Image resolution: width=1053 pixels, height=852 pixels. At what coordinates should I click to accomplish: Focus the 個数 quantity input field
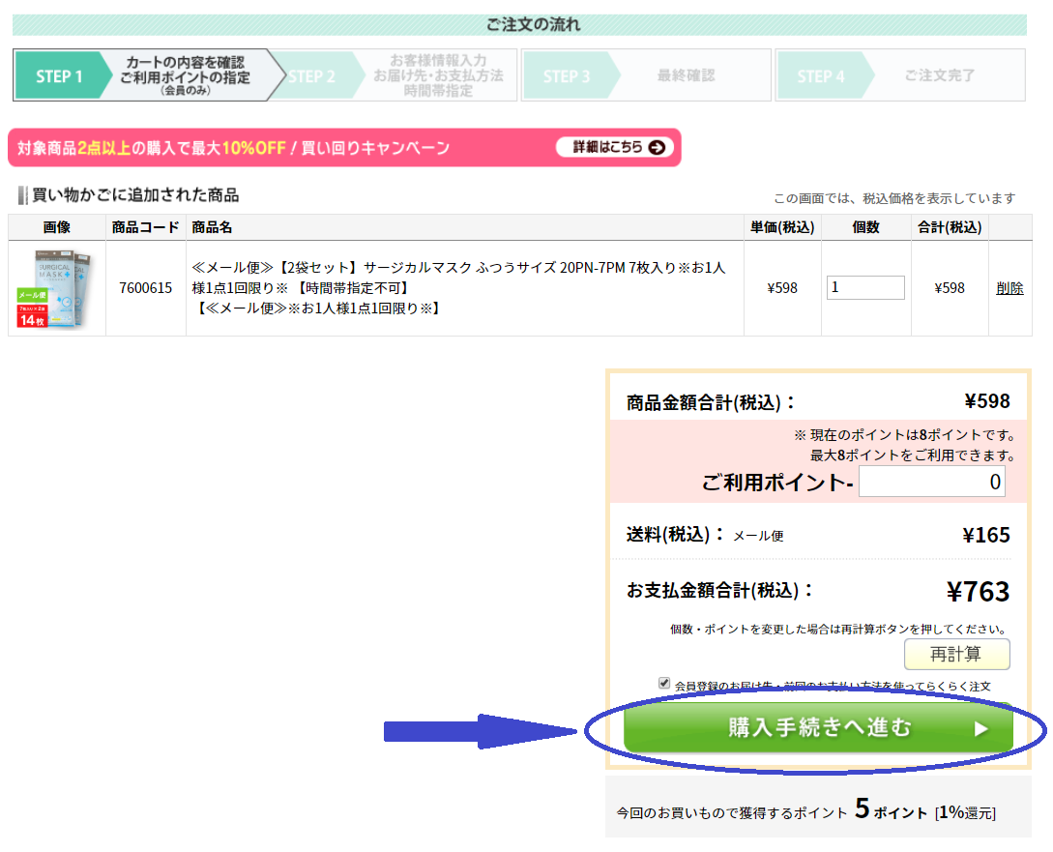pos(865,287)
